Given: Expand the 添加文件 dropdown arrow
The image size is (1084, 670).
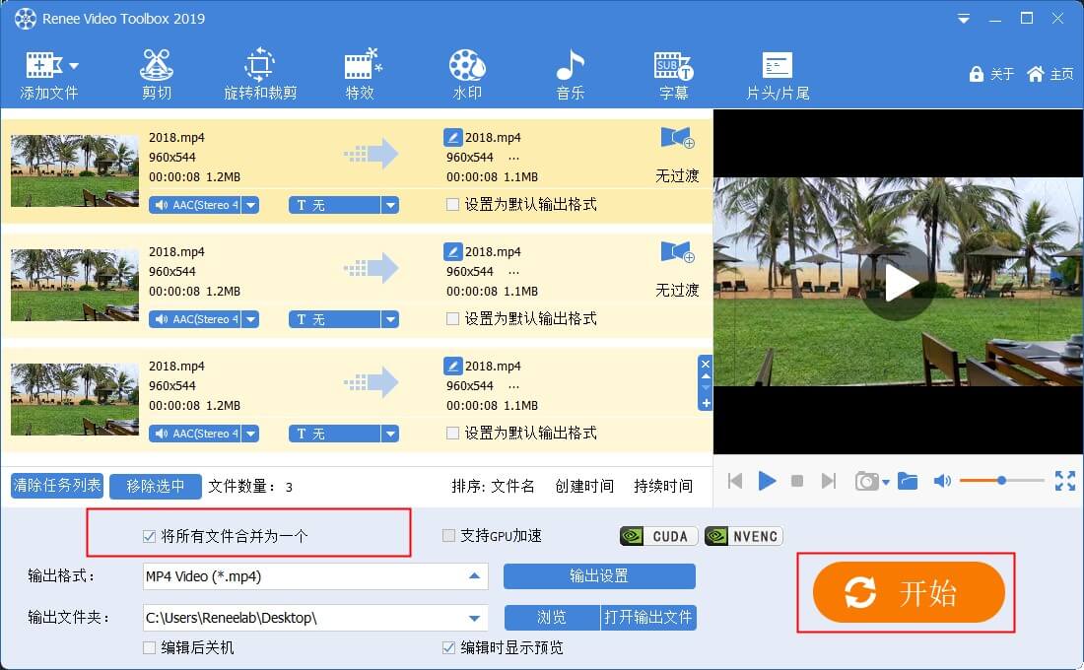Looking at the screenshot, I should (73, 66).
